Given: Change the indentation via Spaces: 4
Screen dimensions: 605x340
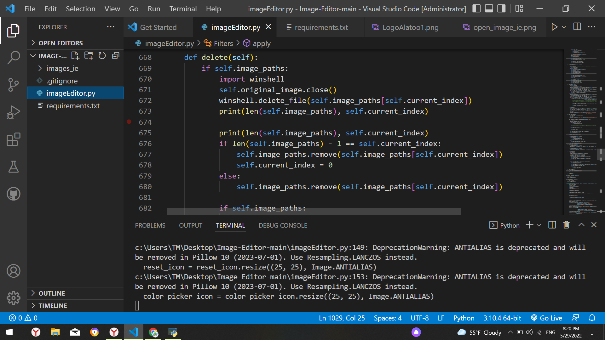Looking at the screenshot, I should coord(388,318).
